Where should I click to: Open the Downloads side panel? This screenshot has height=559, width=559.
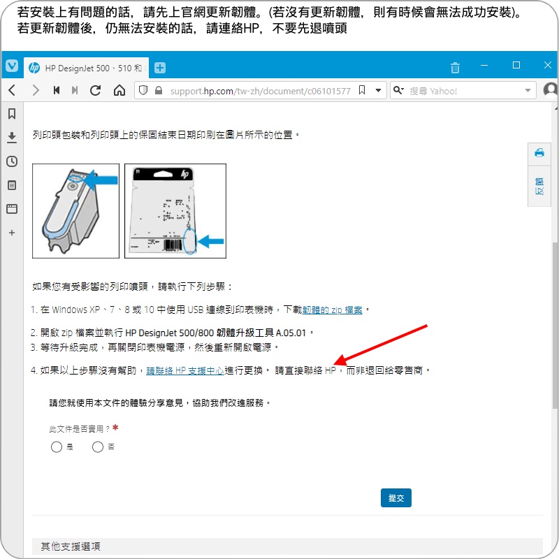(x=12, y=137)
